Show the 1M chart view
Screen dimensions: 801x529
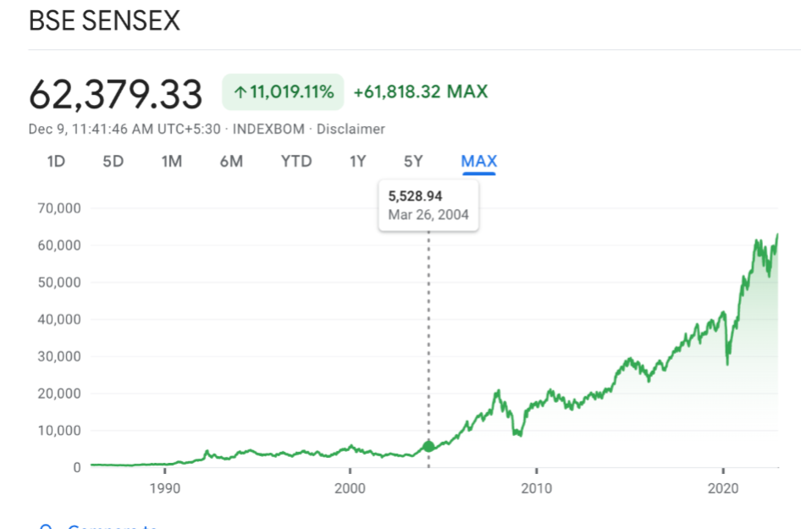pos(172,161)
